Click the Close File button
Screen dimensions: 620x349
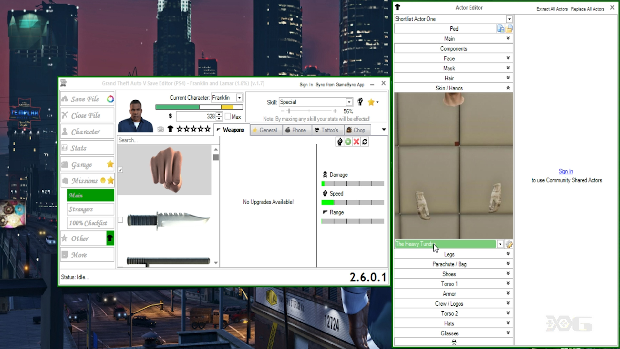[87, 115]
